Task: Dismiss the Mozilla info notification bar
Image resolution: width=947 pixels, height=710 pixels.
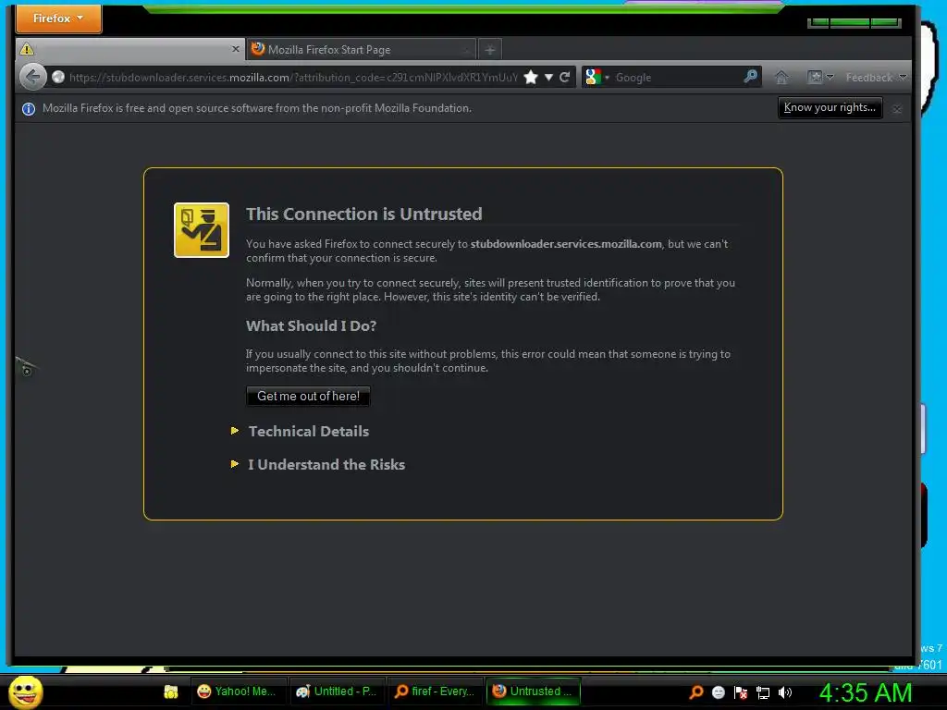Action: click(x=897, y=109)
